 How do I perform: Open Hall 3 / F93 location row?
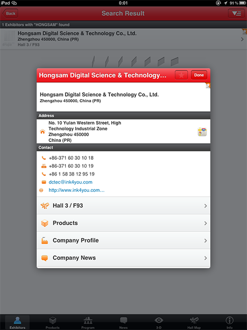(x=123, y=206)
